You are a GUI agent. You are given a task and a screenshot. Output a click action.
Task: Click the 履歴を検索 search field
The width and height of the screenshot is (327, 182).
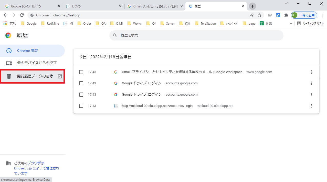click(x=200, y=35)
